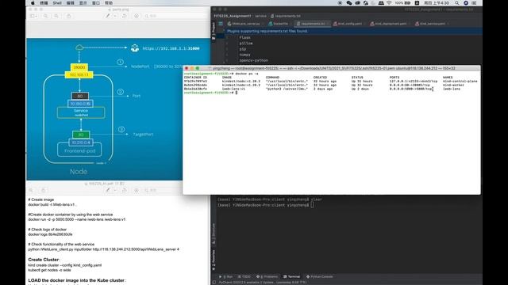Click the 30000 yellow port box in diagram
This screenshot has width=508, height=285.
click(79, 67)
